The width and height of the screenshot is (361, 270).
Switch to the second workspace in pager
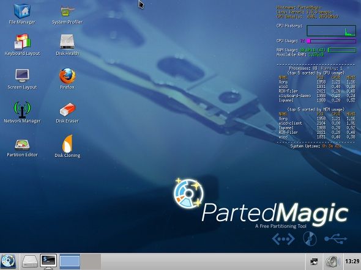coord(91,261)
